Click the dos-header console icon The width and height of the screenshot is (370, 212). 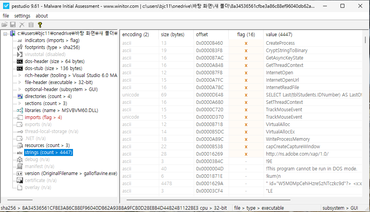click(x=20, y=61)
